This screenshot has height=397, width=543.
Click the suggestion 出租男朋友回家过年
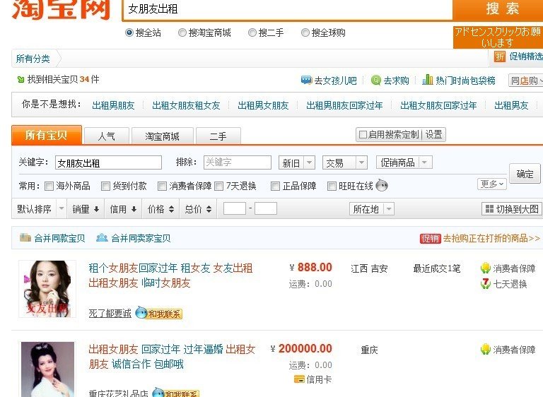coord(344,105)
